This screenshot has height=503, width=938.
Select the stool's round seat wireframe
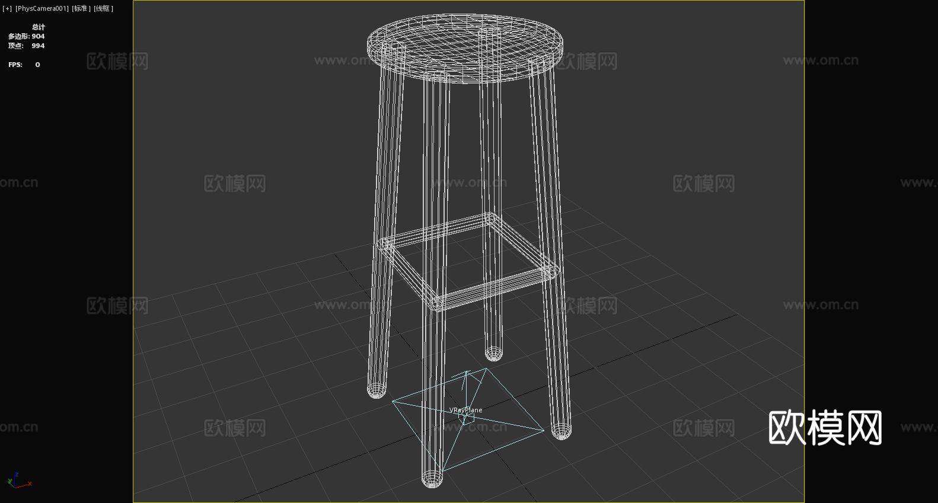(x=465, y=47)
